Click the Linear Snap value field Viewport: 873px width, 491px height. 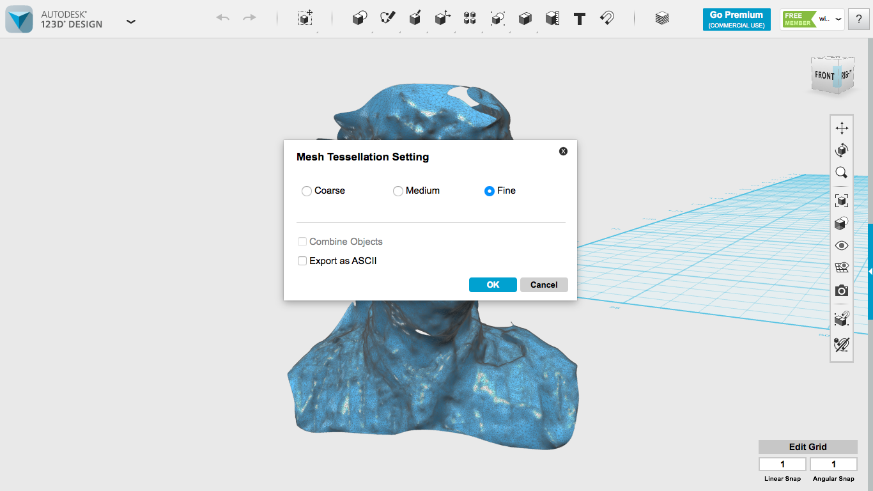pyautogui.click(x=783, y=464)
